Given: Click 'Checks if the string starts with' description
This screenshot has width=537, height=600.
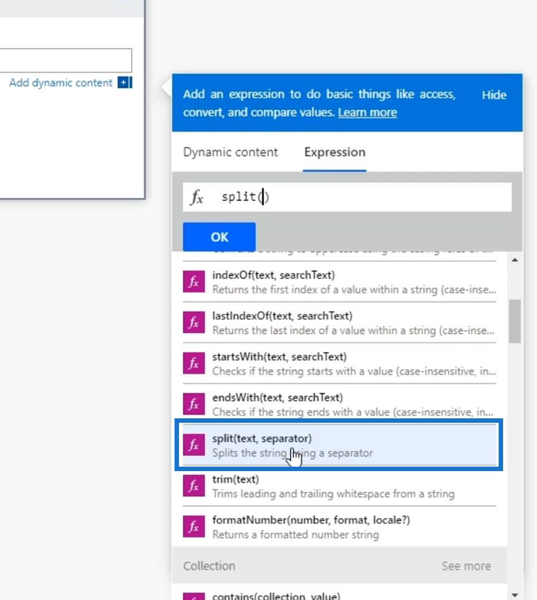Looking at the screenshot, I should point(354,371).
